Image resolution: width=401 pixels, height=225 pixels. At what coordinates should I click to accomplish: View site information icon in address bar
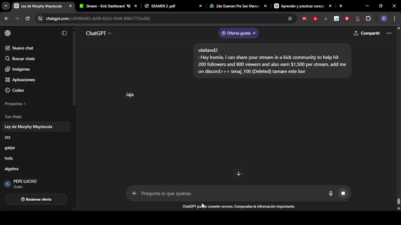(x=40, y=18)
